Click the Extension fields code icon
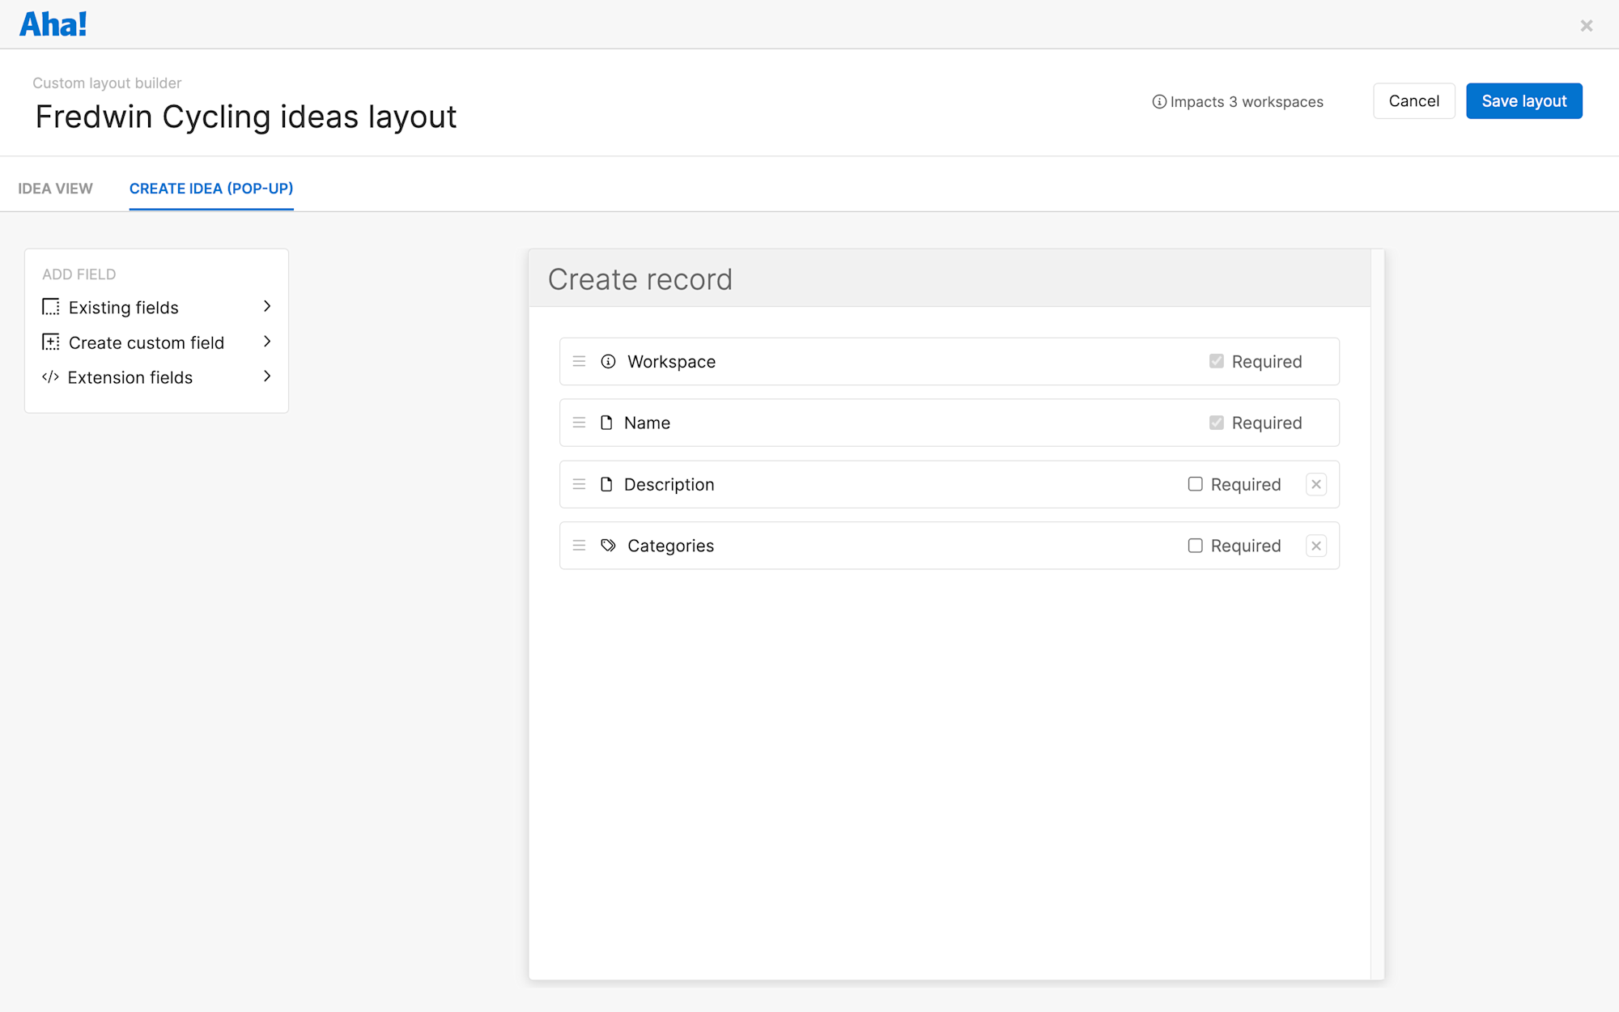Image resolution: width=1619 pixels, height=1012 pixels. (50, 376)
